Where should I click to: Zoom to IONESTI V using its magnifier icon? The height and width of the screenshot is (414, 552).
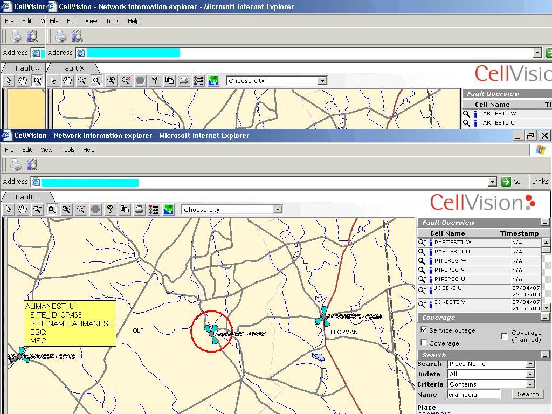[422, 304]
